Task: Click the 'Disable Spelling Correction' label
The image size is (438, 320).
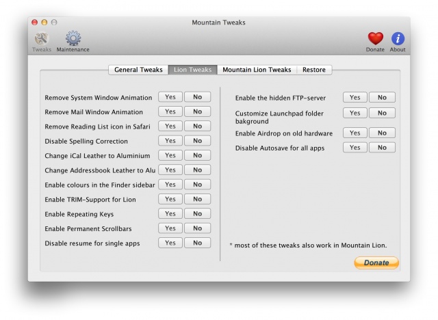Action: 86,141
